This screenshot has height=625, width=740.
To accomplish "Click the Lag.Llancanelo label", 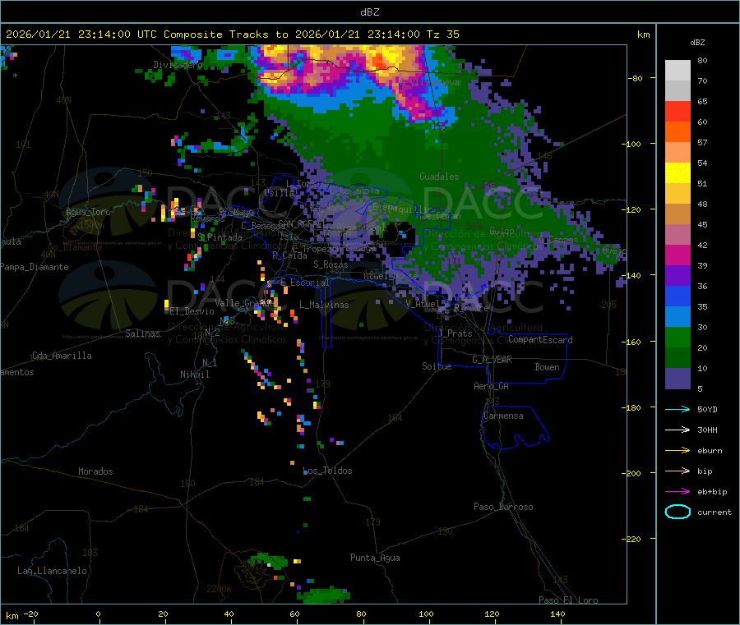I will click(x=52, y=571).
